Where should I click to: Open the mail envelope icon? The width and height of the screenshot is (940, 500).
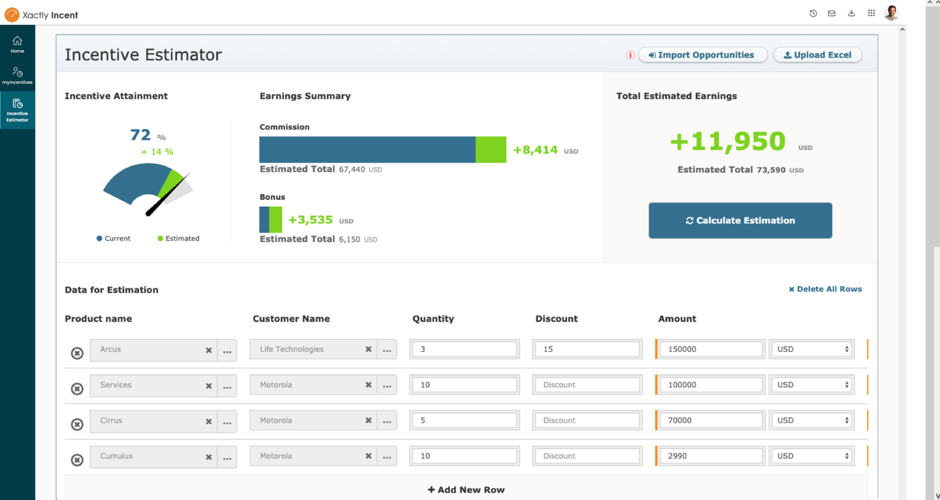(x=831, y=13)
